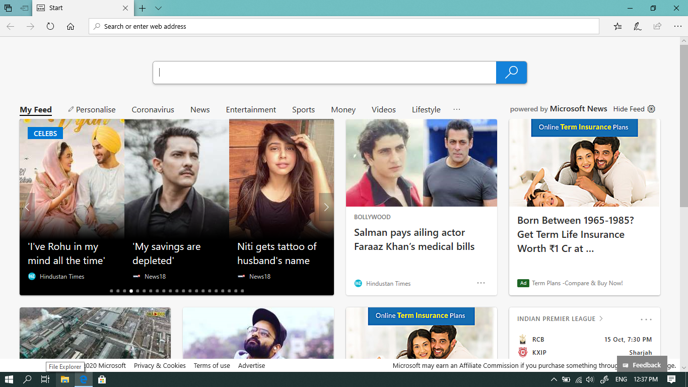Click the RCB team row
This screenshot has width=688, height=387.
585,339
